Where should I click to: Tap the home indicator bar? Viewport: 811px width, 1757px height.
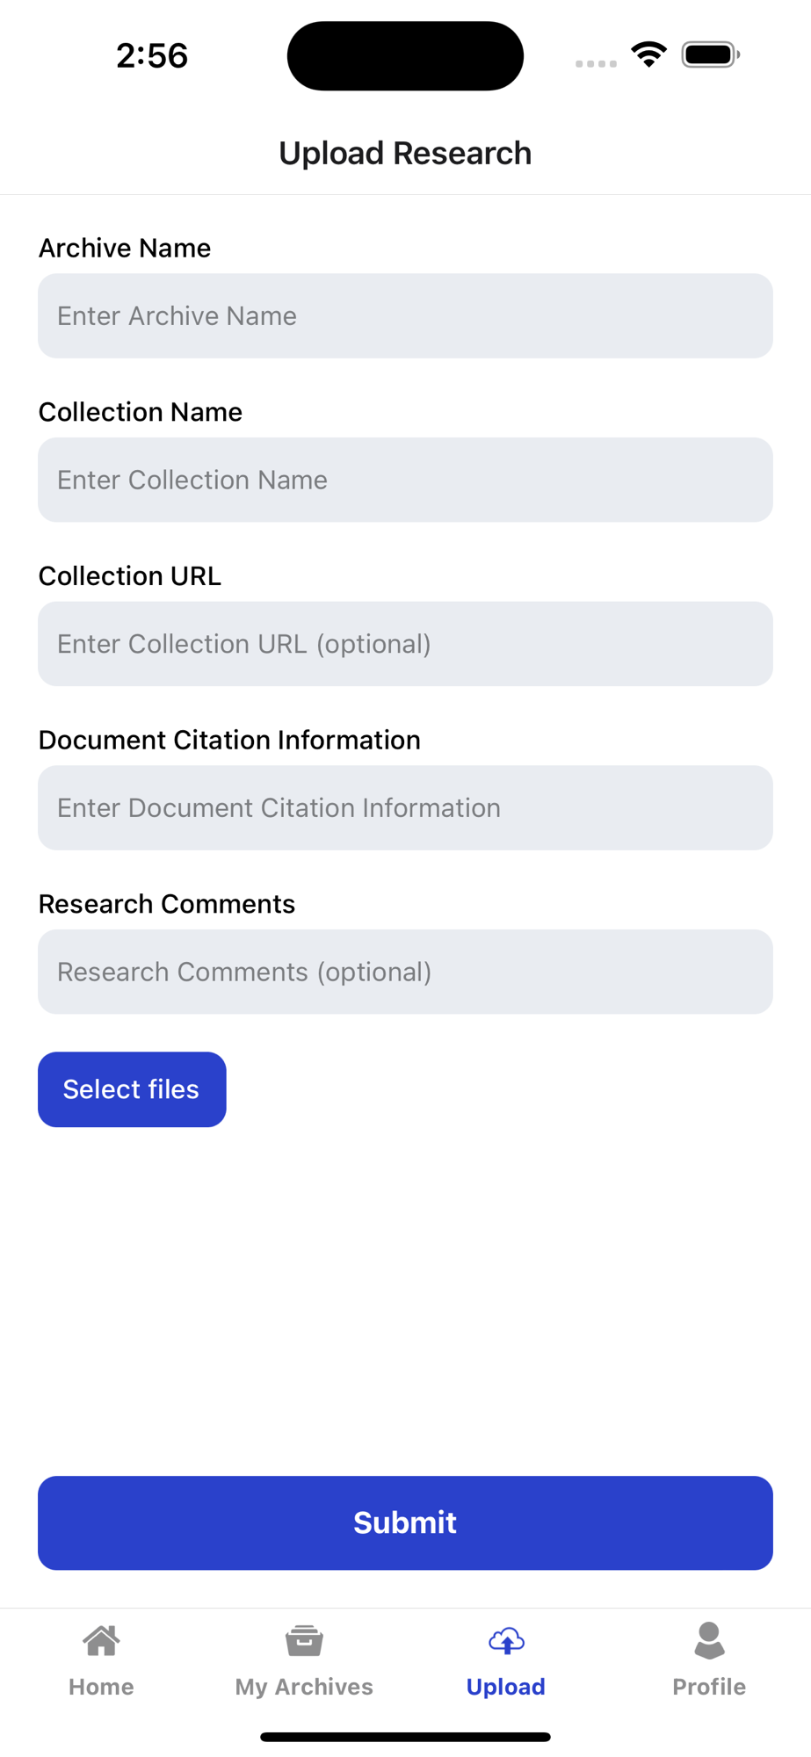pyautogui.click(x=405, y=1737)
